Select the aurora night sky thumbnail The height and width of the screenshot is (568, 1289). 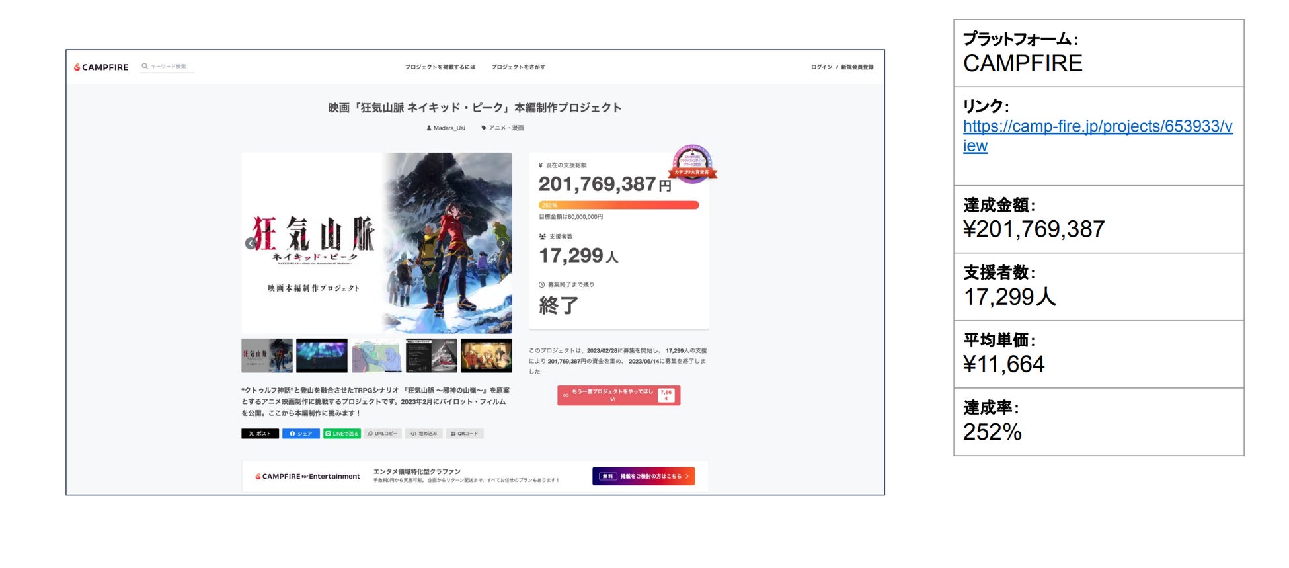(322, 356)
